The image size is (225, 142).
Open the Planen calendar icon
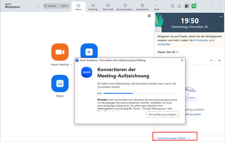pos(60,83)
